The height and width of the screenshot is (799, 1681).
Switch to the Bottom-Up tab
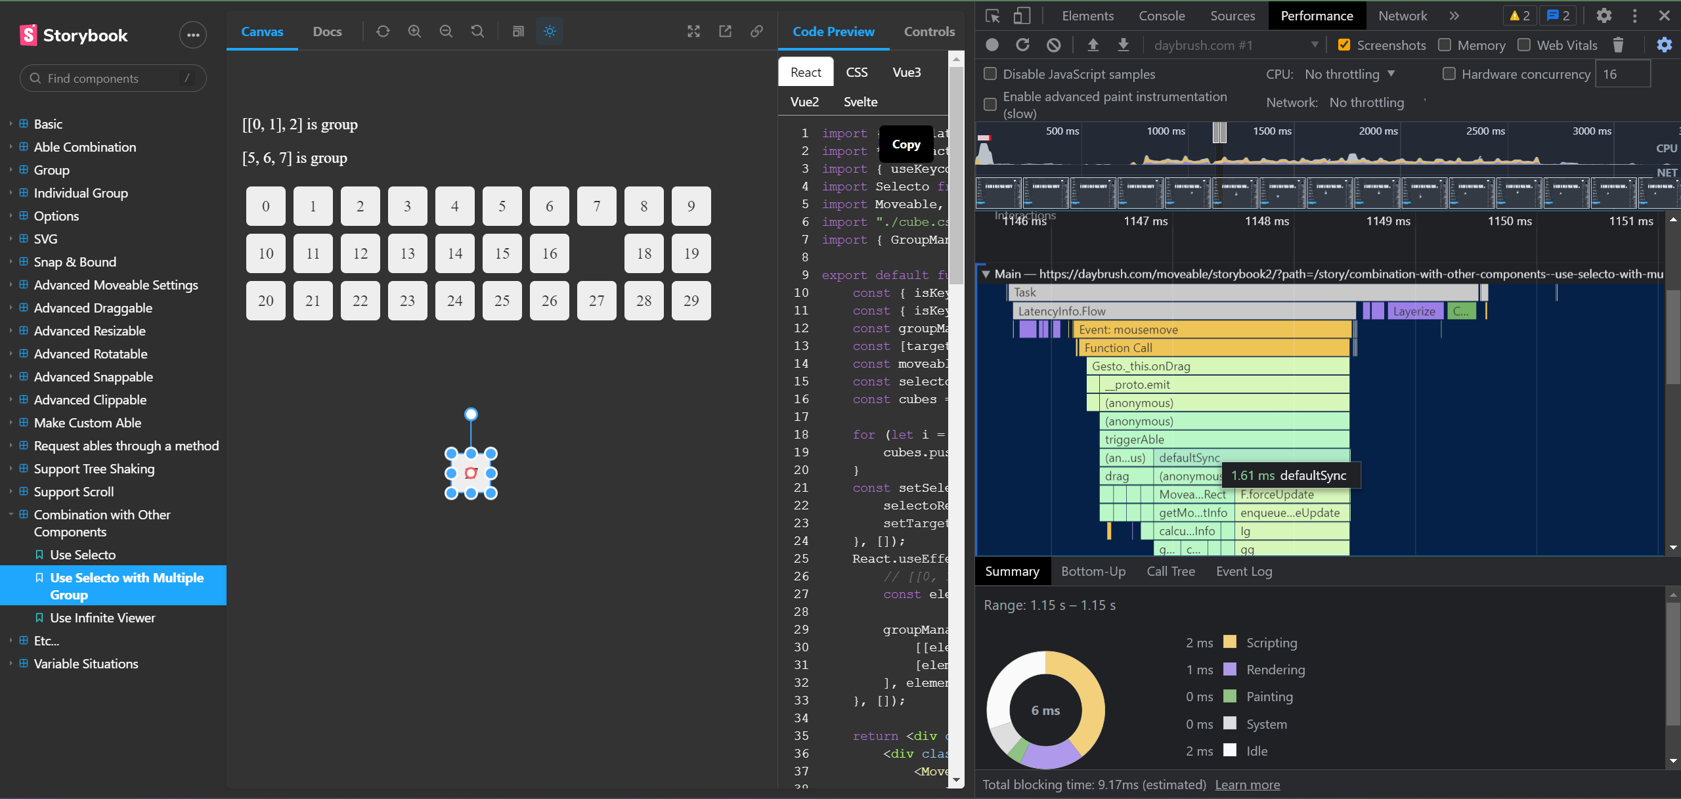[1093, 571]
